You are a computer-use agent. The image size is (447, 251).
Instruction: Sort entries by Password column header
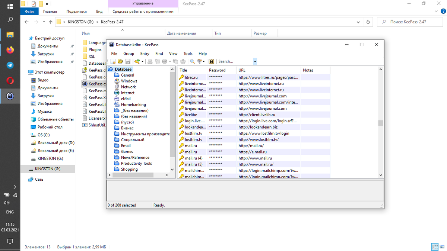[x=222, y=70]
